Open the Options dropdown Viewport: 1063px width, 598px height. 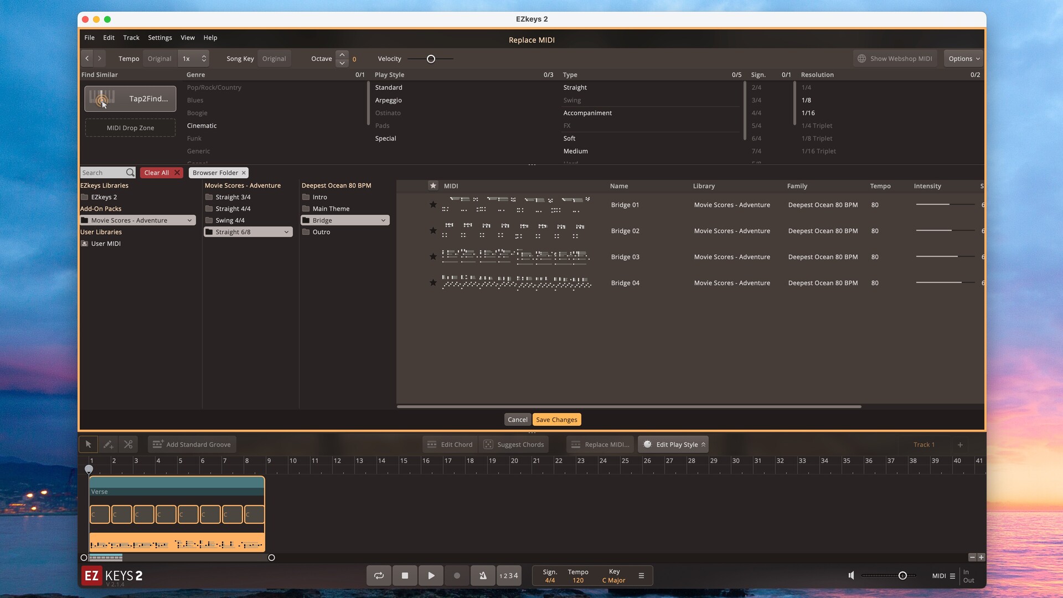[964, 59]
